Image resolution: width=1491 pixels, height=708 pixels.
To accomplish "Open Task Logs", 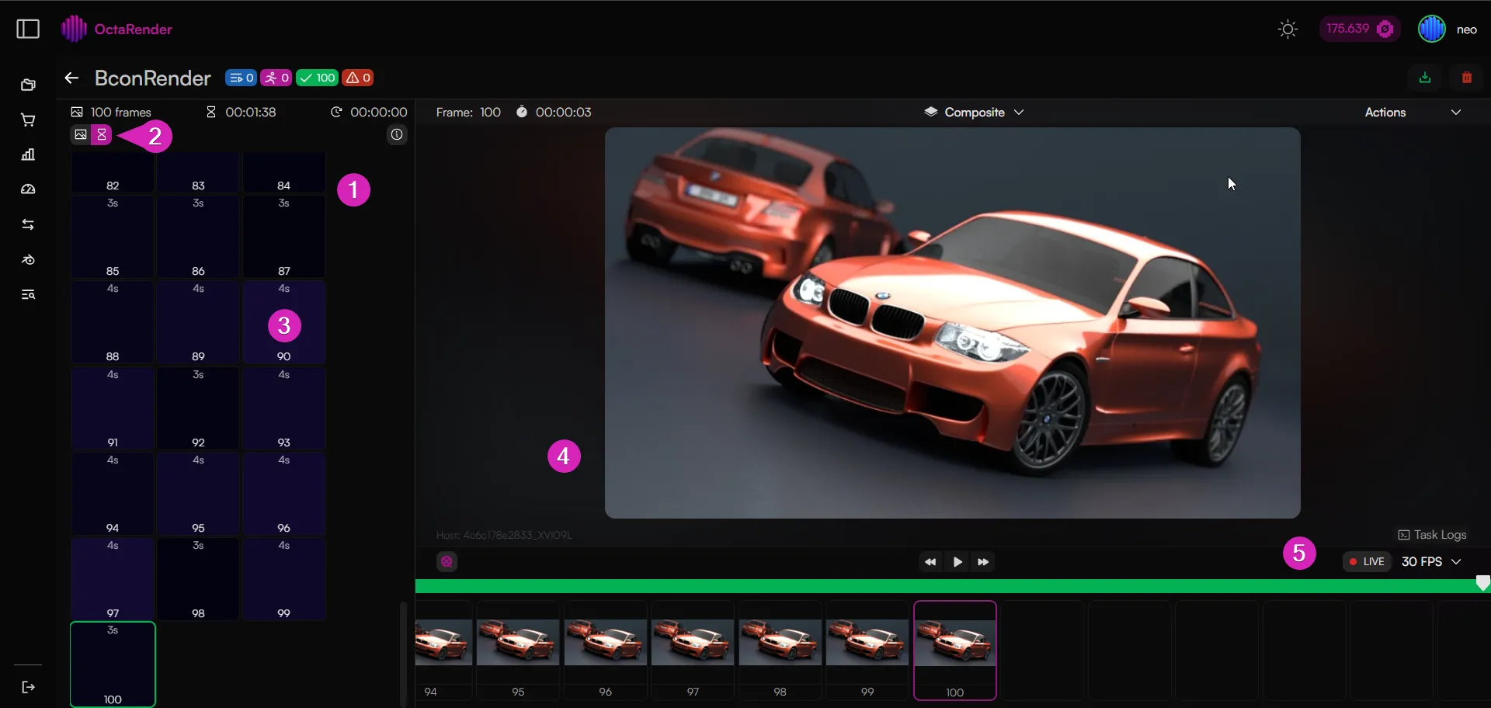I will point(1432,535).
